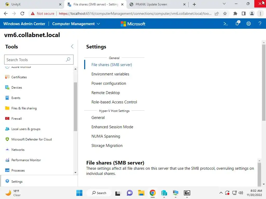Screen dimensions: 266x199
Task: Open the Chrome profile avatar
Action: [x=252, y=13]
